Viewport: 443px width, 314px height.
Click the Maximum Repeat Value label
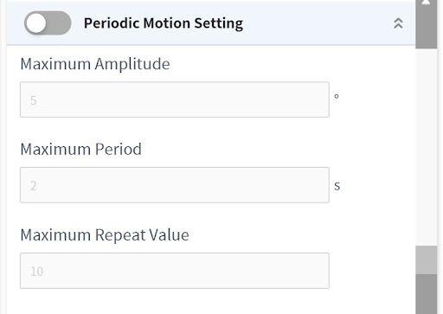point(105,235)
